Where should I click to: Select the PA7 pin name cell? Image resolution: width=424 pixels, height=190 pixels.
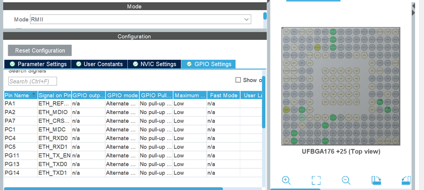click(21, 121)
